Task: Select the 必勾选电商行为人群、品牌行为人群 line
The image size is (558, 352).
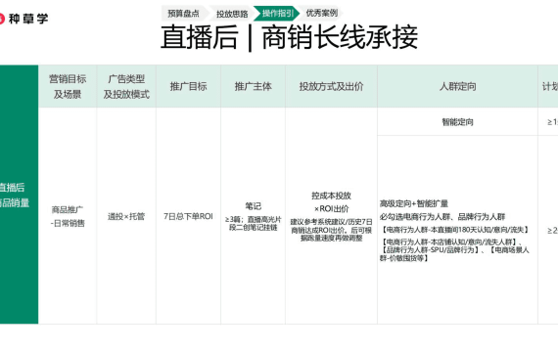Action: tap(442, 217)
